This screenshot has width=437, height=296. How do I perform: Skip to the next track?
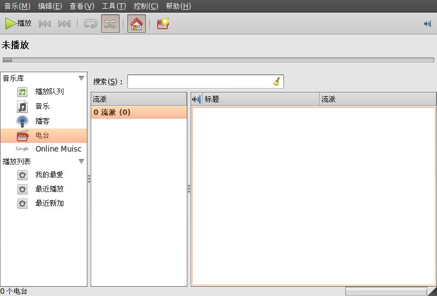coord(64,24)
